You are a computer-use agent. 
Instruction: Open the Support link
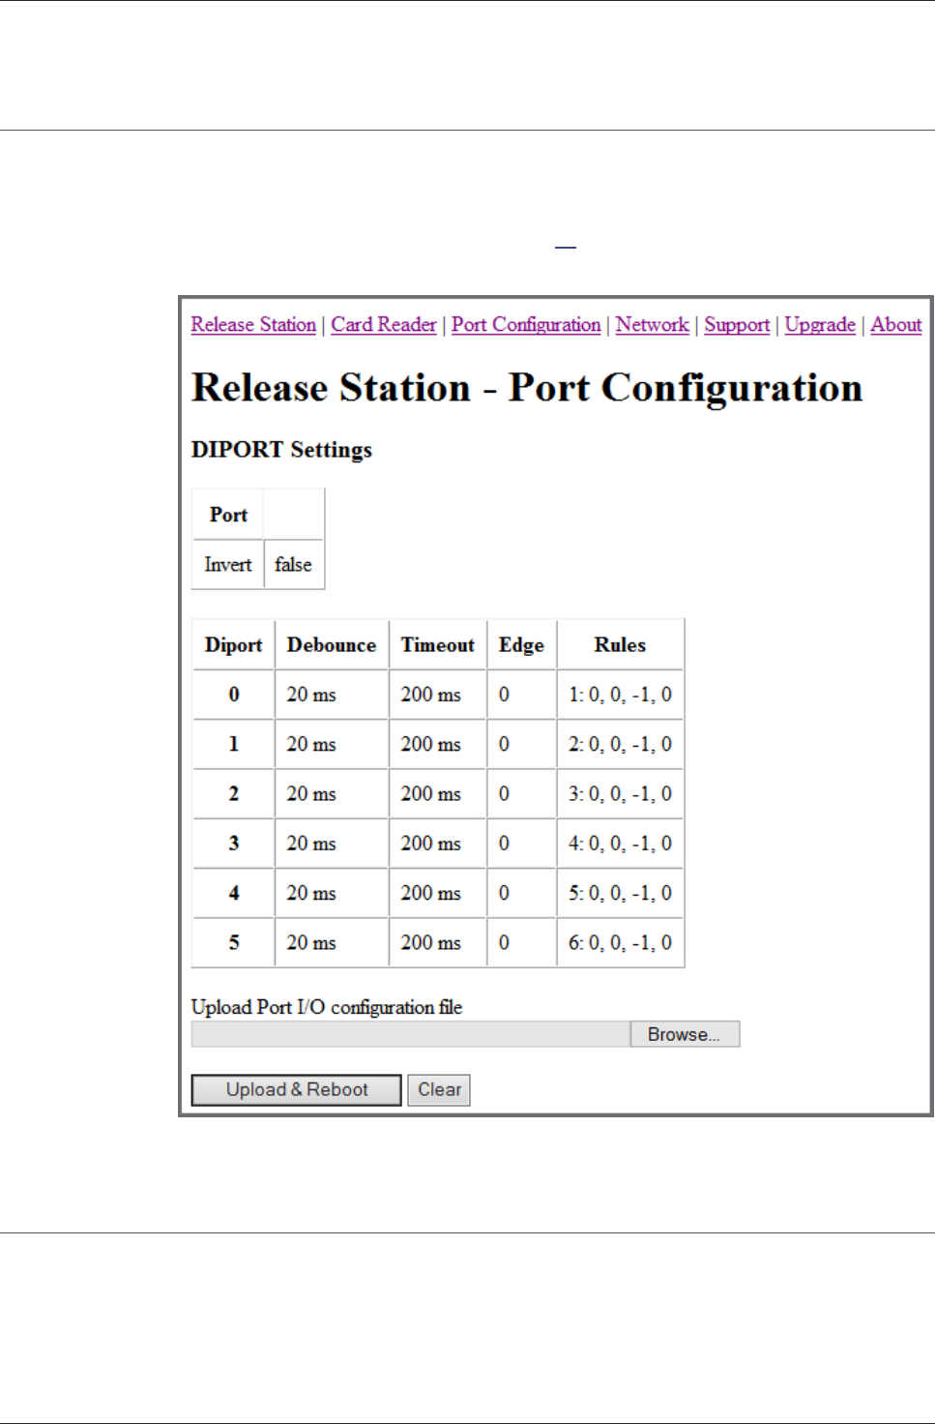click(x=737, y=325)
